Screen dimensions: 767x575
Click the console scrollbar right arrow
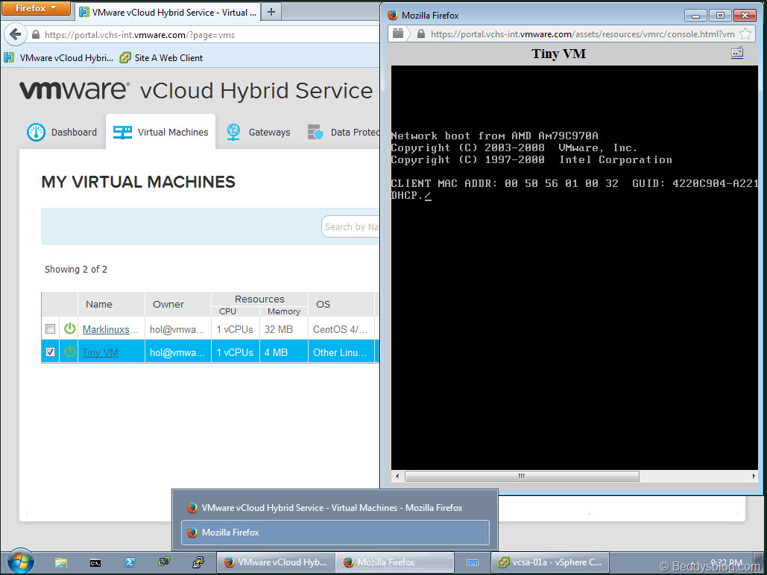[x=754, y=476]
